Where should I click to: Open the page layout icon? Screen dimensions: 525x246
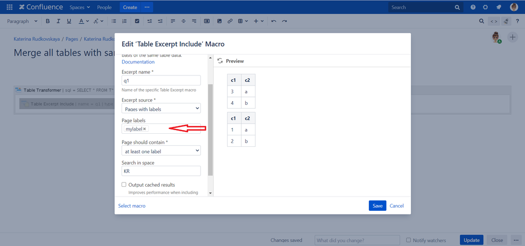click(207, 21)
